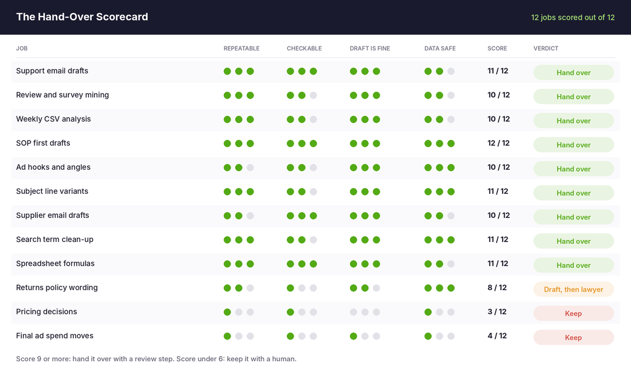Select the Support email drafts job name
The height and width of the screenshot is (367, 631).
tap(52, 71)
